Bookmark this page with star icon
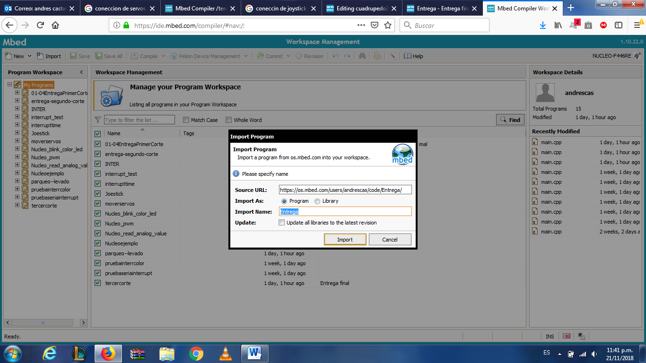 click(388, 26)
